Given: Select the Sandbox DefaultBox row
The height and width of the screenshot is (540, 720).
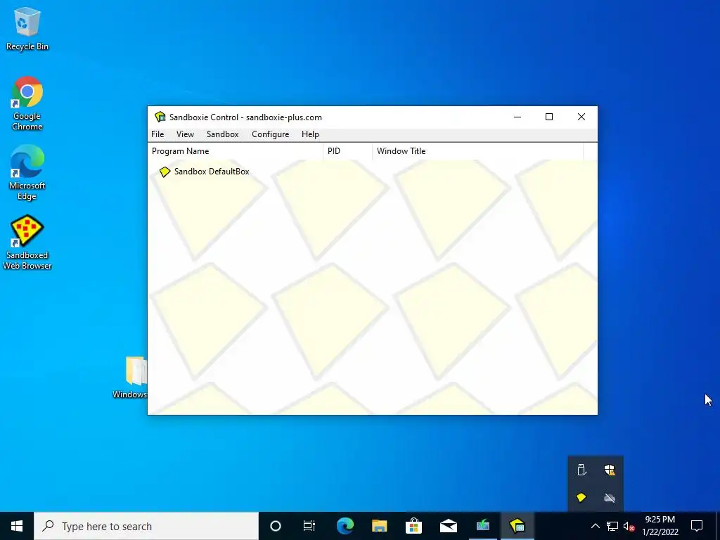Looking at the screenshot, I should [x=205, y=172].
